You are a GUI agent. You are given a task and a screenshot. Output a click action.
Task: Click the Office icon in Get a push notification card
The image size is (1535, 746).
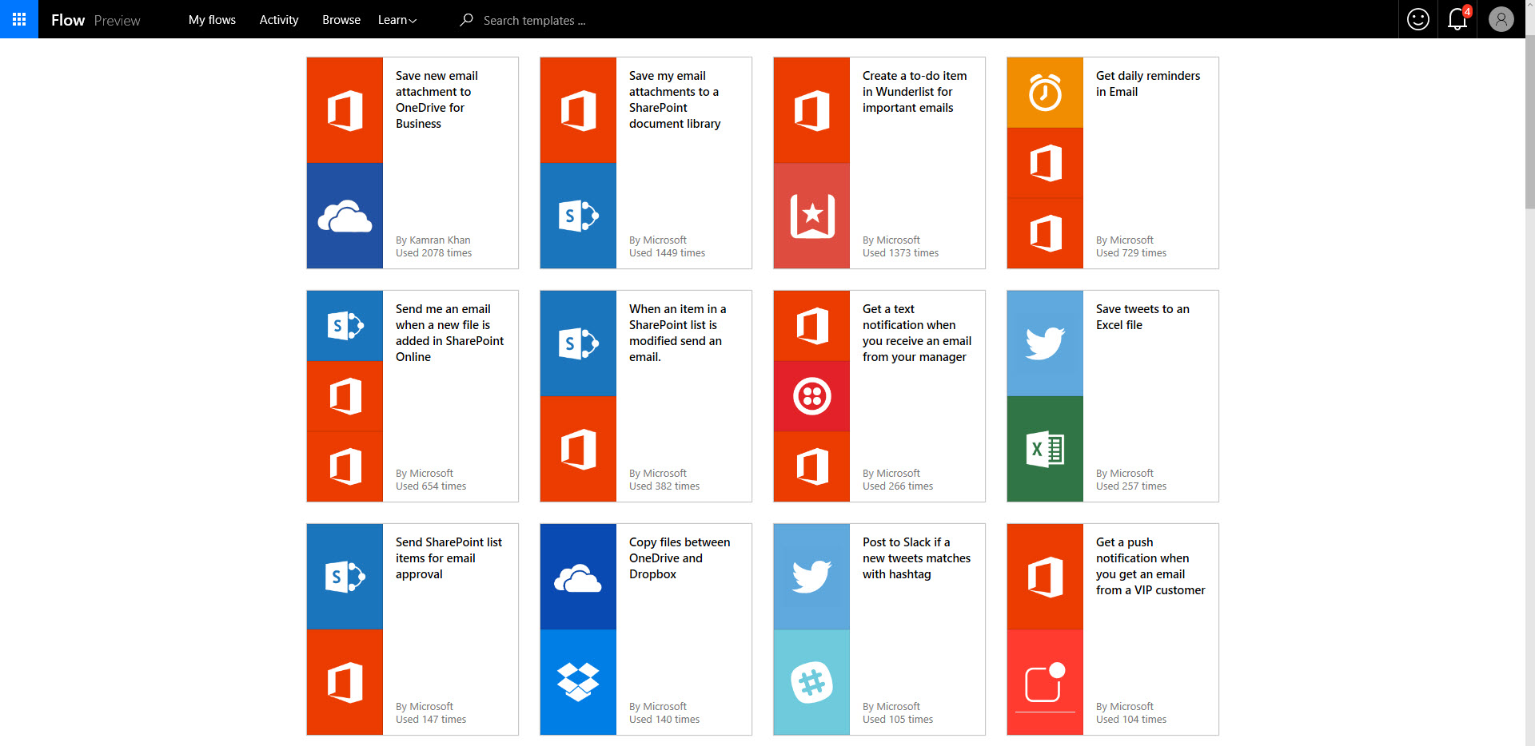click(1045, 577)
